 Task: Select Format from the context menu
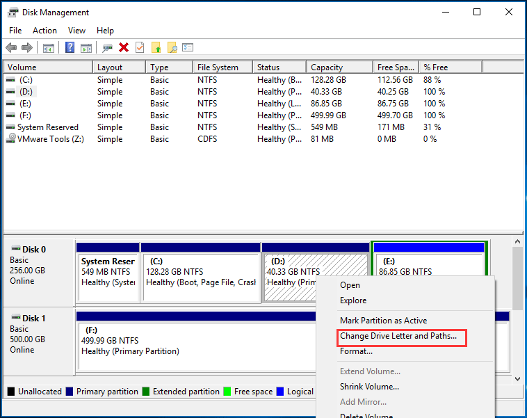356,351
